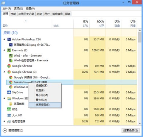This screenshot has height=137, width=143.
Task: Collapse the Evernote (2) group
Action: 4,50
